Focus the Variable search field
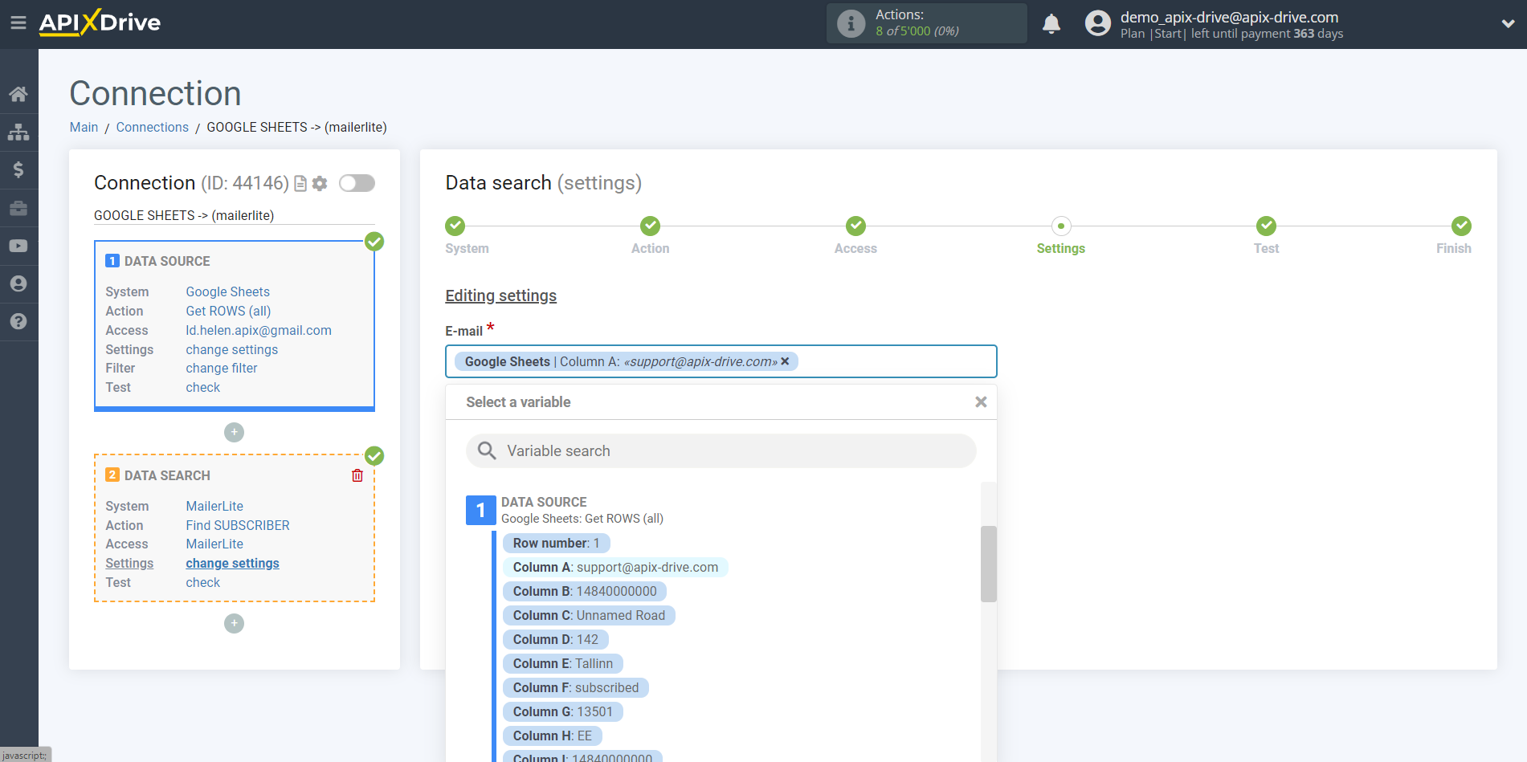Screen dimensions: 1527x762 tap(721, 451)
